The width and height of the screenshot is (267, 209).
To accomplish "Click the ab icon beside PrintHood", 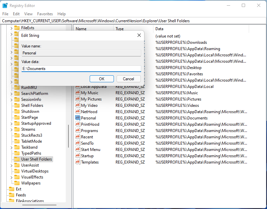I will click(78, 124).
